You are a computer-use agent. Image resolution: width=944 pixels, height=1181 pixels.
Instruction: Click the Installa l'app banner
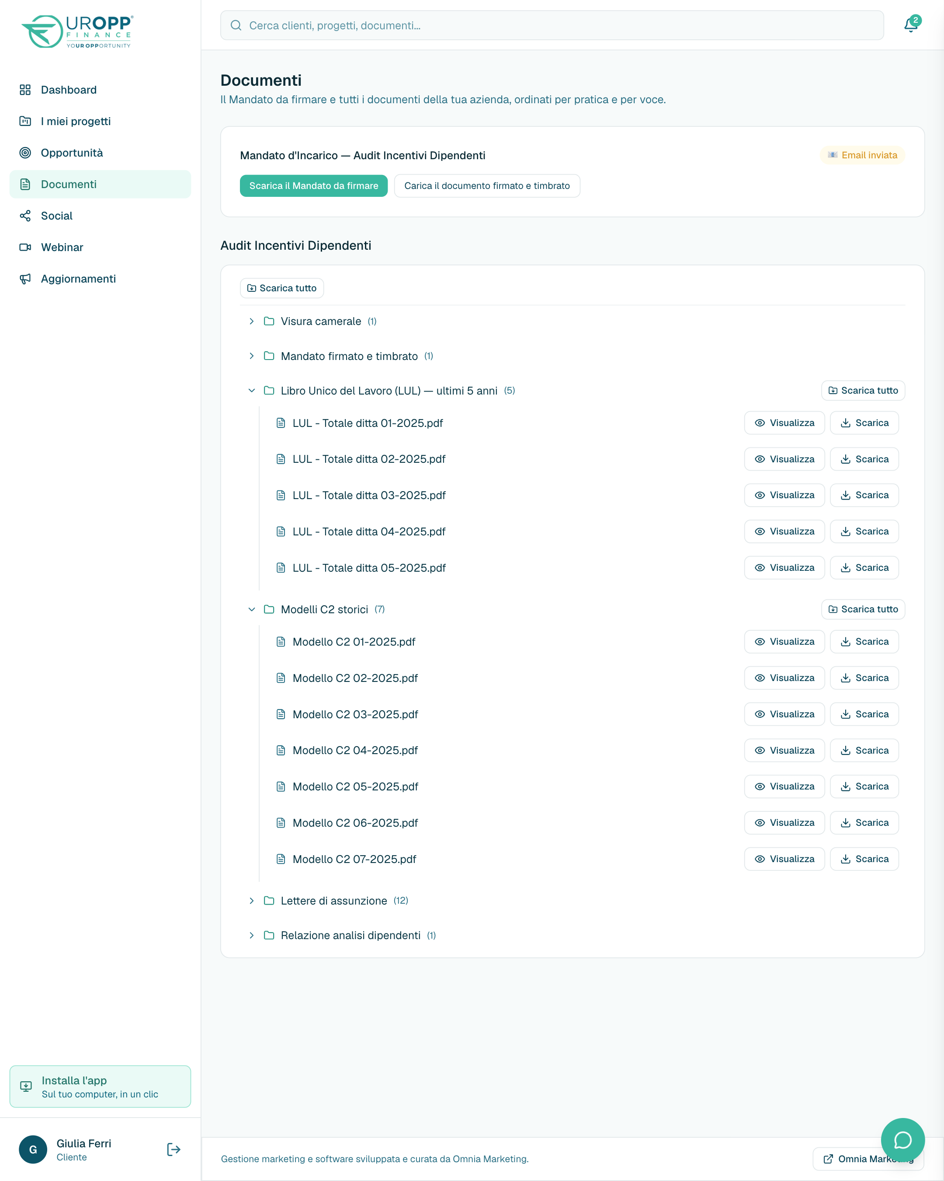pos(100,1086)
